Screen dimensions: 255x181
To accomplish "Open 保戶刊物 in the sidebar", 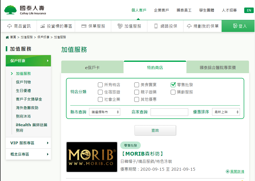I will pos(23,82).
